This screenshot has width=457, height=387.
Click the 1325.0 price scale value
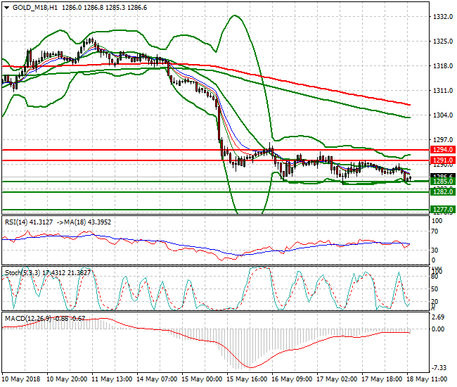point(443,41)
